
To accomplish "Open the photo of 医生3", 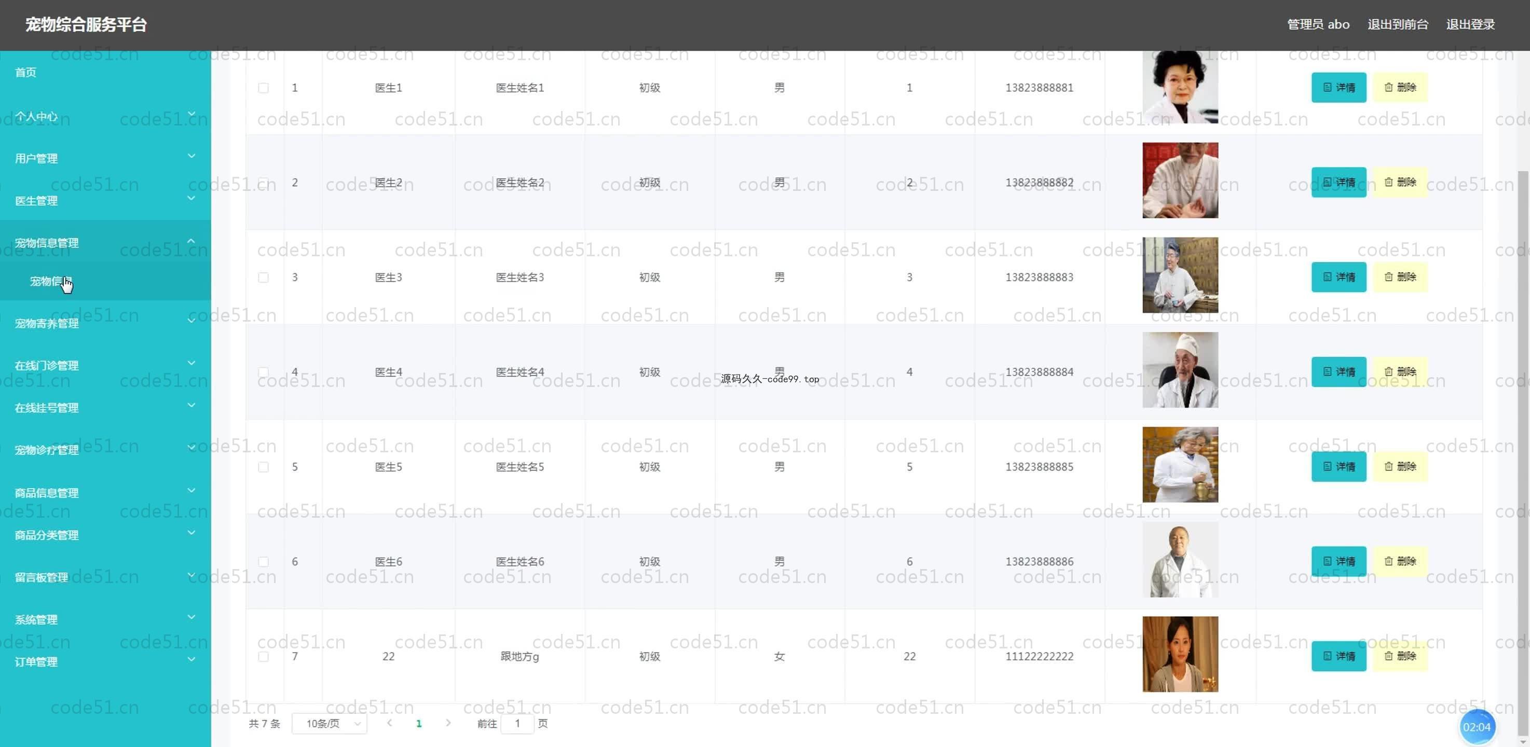I will pos(1180,275).
